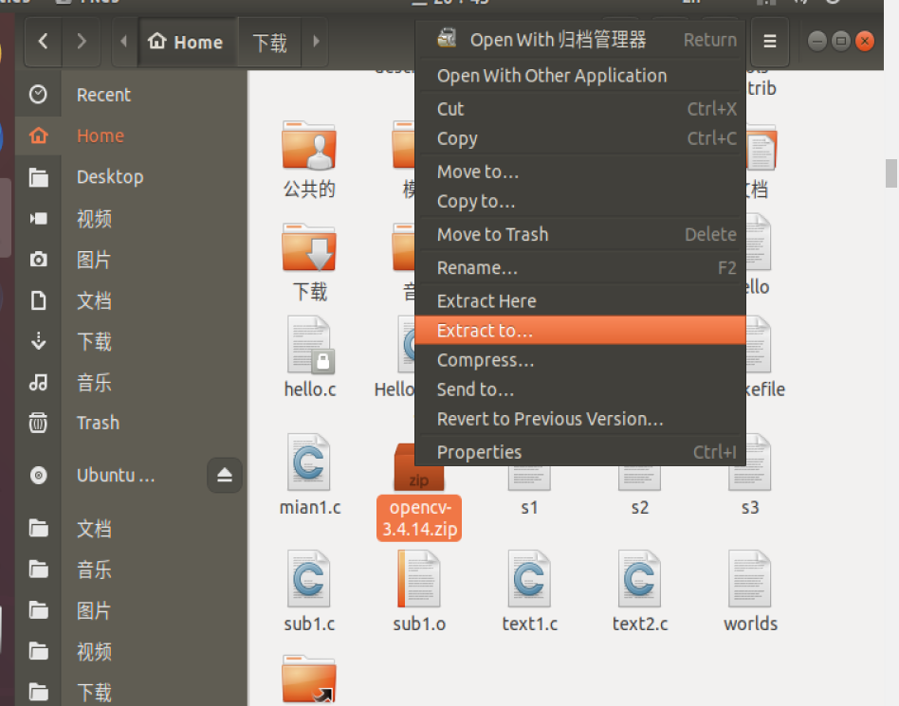Click the orange Home house icon in sidebar
This screenshot has height=706, width=899.
coord(39,136)
